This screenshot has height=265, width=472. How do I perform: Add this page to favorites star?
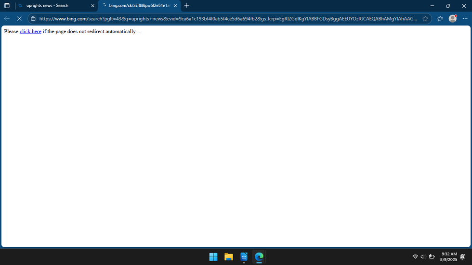pos(425,19)
